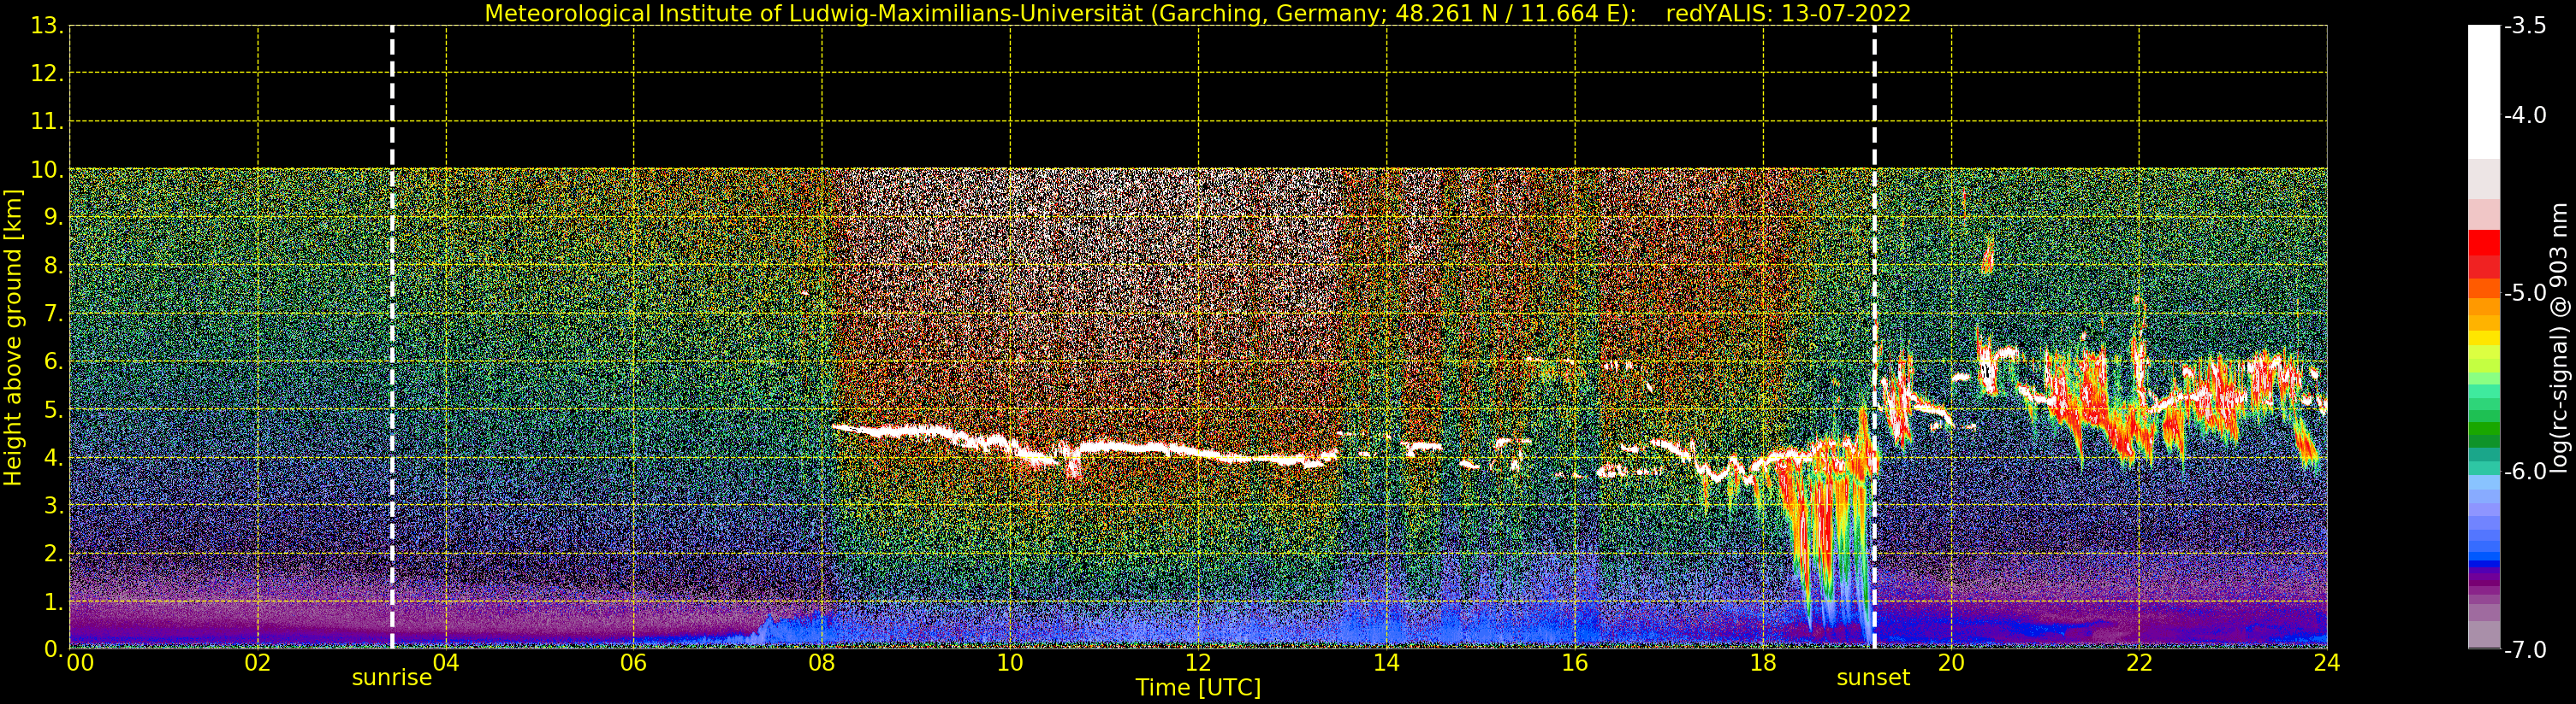2576x704 pixels.
Task: Click the '24' time axis tick label
Action: [x=2327, y=663]
